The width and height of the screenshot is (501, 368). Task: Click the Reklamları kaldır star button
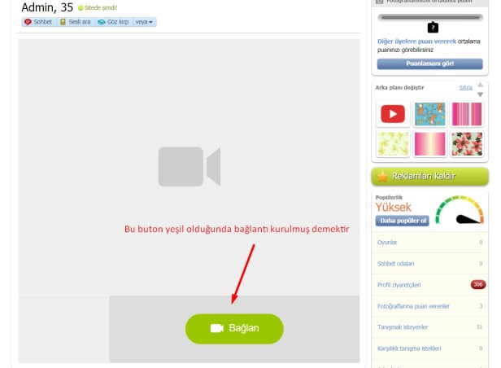[x=430, y=176]
